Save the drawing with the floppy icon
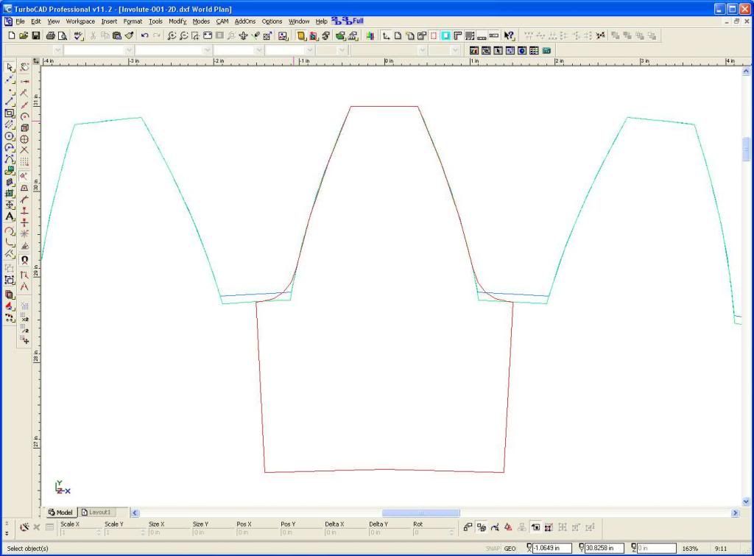This screenshot has height=556, width=754. 35,35
